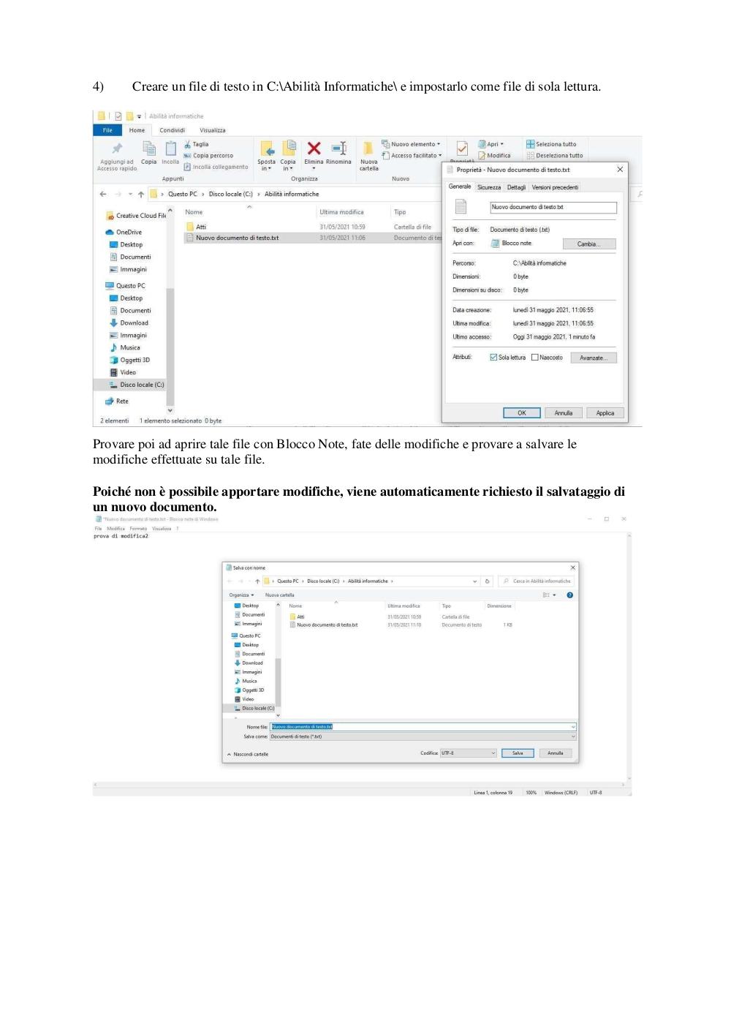Click Applica in the Proprietà dialog
Viewport: 731px width, 1034px height.
(x=605, y=413)
